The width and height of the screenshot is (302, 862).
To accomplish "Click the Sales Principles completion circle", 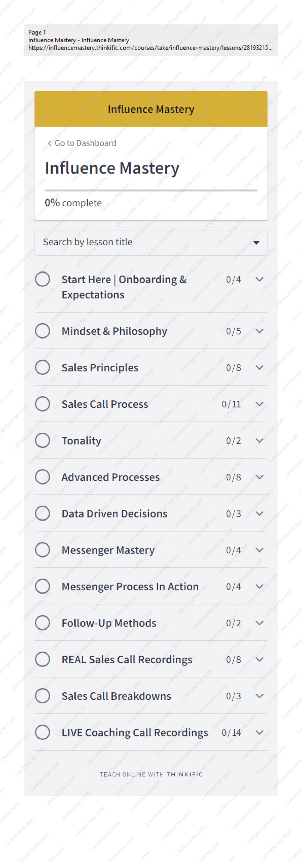I will (43, 367).
